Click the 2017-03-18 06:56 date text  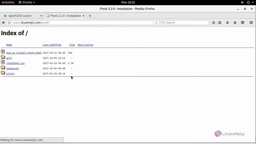(54, 63)
